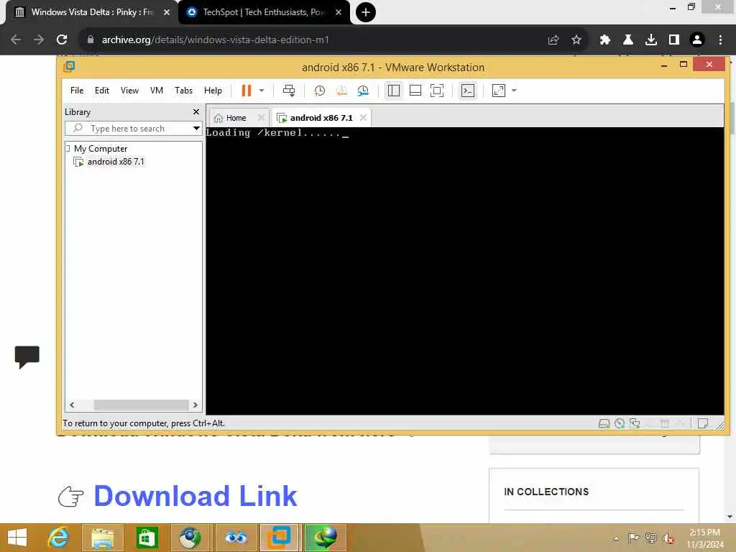The height and width of the screenshot is (552, 736).
Task: Close the Home tab
Action: 261,118
